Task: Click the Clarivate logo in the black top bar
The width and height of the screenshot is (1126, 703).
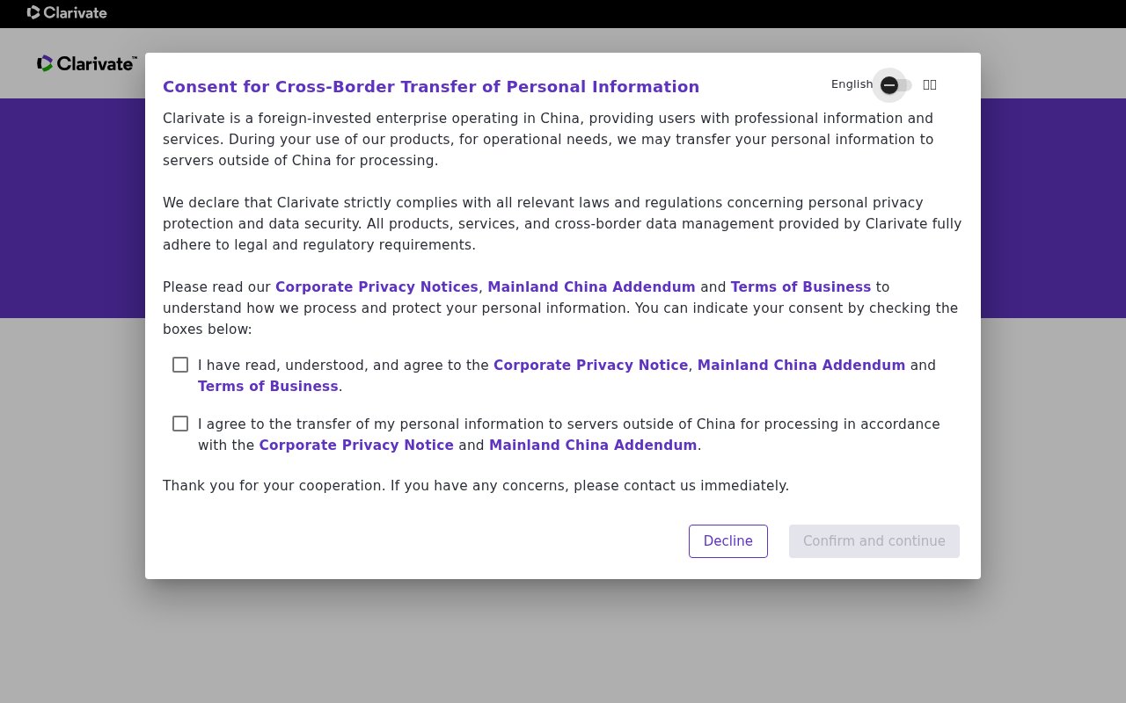Action: pyautogui.click(x=67, y=12)
